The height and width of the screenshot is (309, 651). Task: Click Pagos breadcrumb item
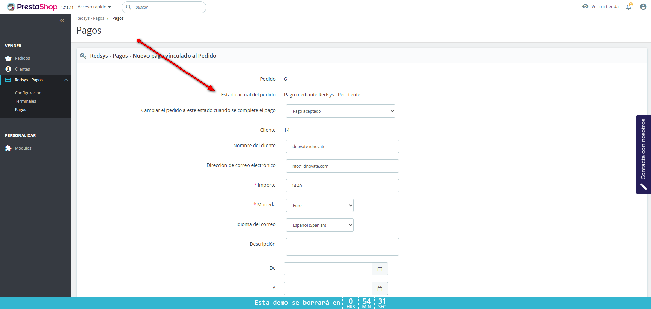point(118,18)
